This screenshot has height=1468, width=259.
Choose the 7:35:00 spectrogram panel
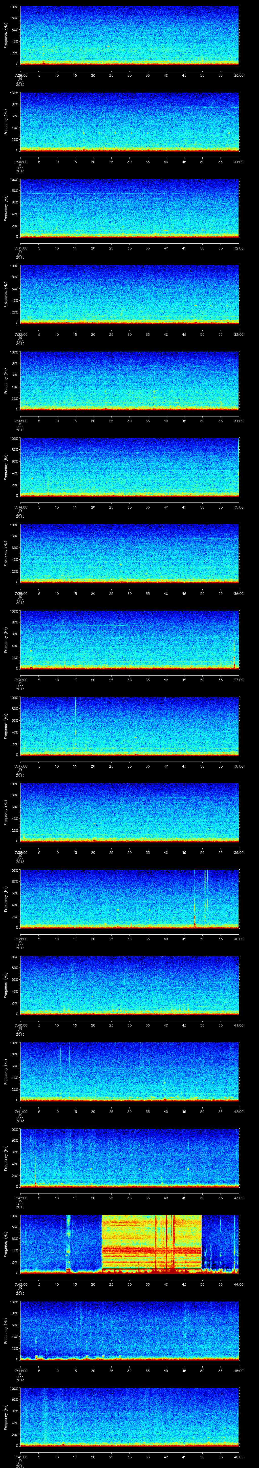tap(130, 553)
